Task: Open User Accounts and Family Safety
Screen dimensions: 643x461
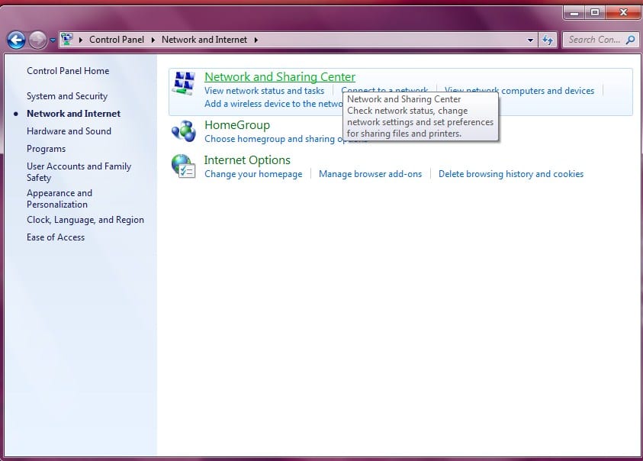Action: (79, 172)
